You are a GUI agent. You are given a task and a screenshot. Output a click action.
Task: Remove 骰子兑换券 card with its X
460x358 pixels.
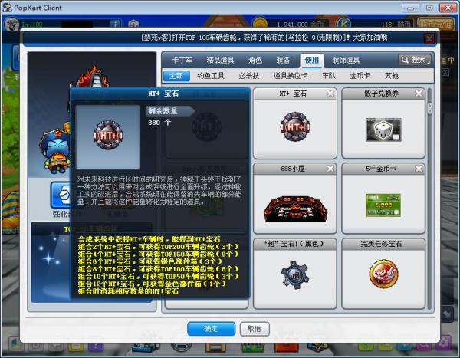[x=419, y=94]
